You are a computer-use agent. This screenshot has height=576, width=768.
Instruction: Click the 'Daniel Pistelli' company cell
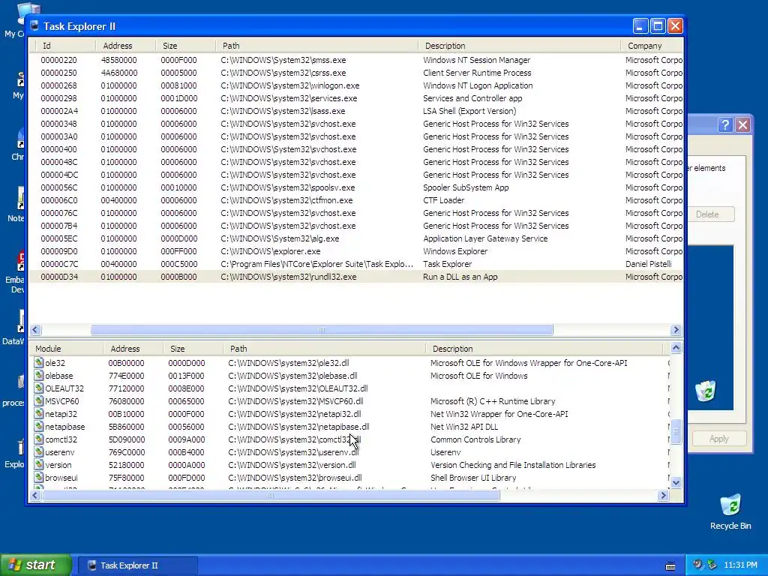pyautogui.click(x=648, y=263)
